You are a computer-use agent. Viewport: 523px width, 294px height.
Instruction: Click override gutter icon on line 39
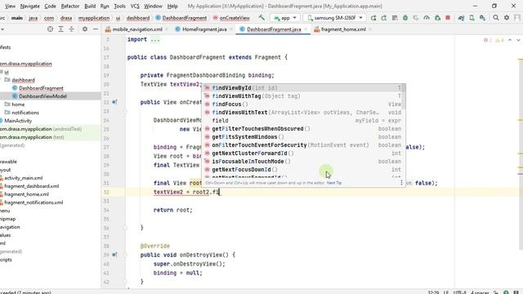tap(114, 255)
